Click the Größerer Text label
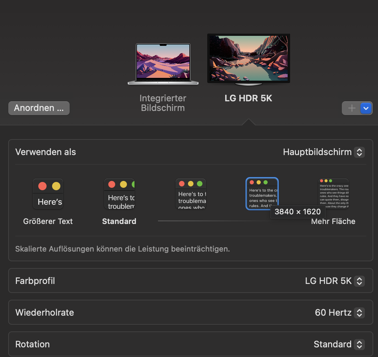Viewport: 378px width, 357px height. [48, 221]
